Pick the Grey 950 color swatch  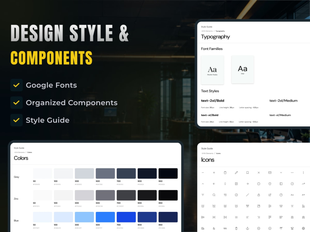[168, 174]
